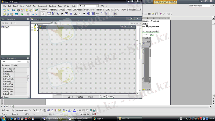Switch to the Diagram tab in editor
Viewport: 215px width, 121px height.
tap(110, 97)
